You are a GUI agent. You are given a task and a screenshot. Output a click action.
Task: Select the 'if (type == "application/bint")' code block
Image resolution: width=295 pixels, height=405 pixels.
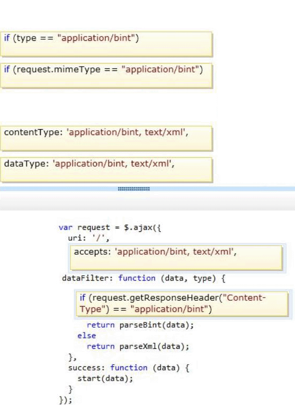(x=106, y=44)
